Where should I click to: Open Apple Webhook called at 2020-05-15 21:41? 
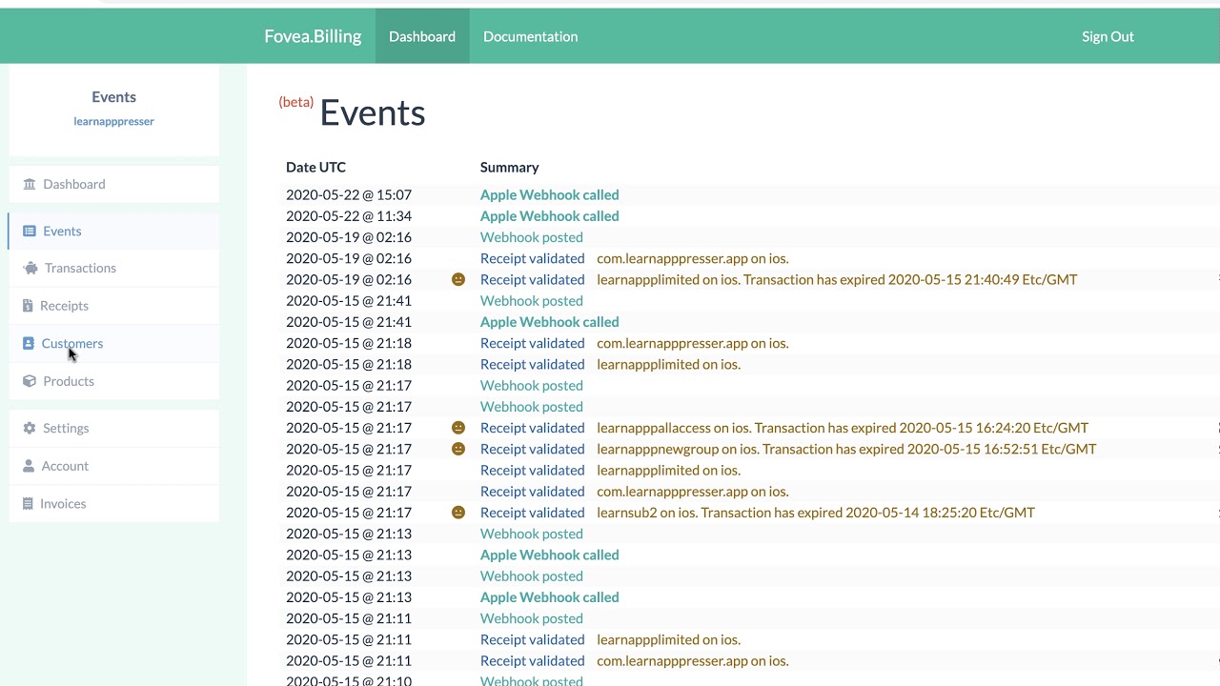549,322
